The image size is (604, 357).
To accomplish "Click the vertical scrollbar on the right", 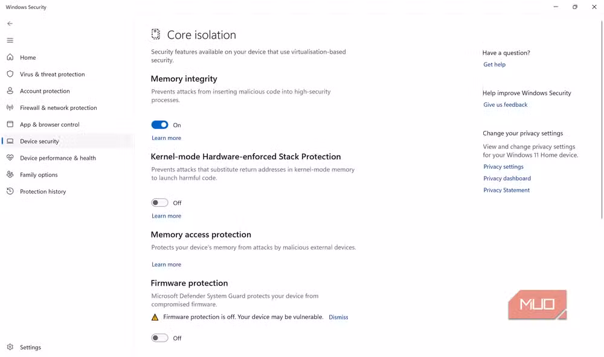I will point(602,119).
